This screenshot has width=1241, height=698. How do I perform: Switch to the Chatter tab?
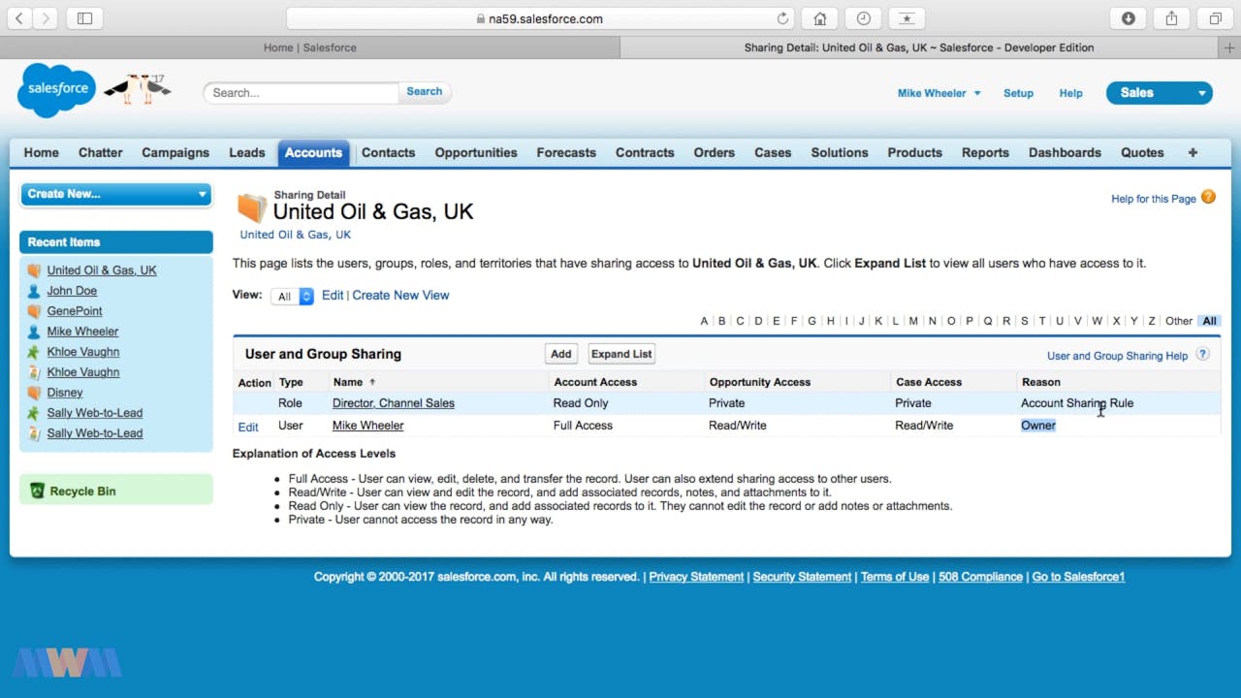[x=100, y=152]
